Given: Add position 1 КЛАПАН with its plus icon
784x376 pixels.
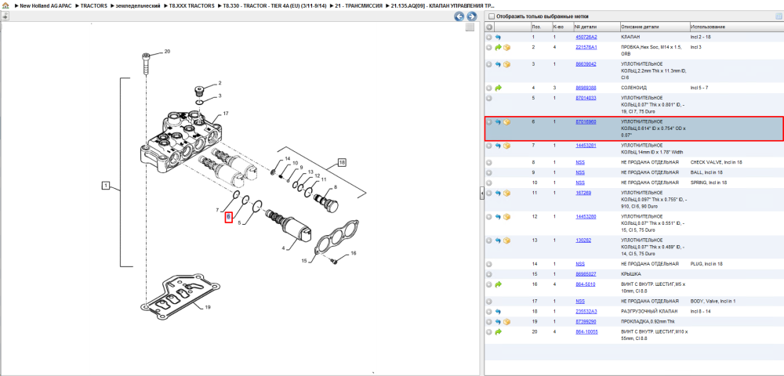Looking at the screenshot, I should 489,38.
